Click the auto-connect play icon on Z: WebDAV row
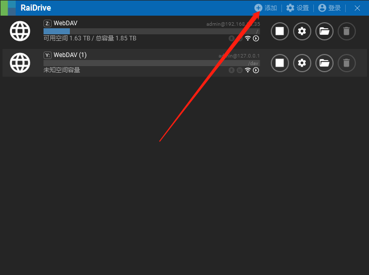Viewport: 369px width, 275px height. [x=256, y=38]
